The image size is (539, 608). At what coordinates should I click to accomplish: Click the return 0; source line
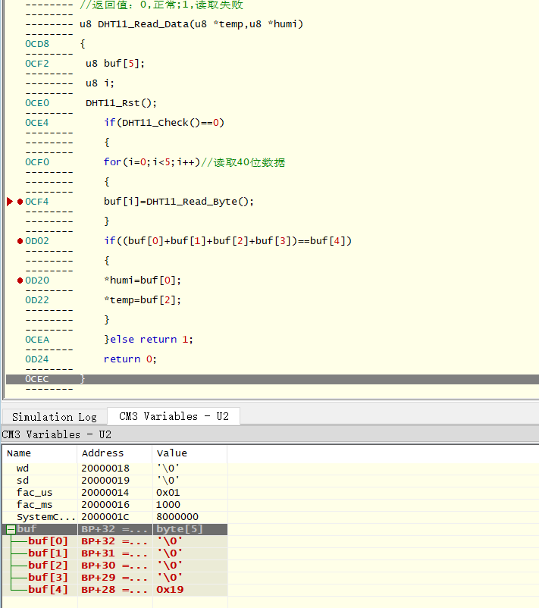click(x=130, y=359)
